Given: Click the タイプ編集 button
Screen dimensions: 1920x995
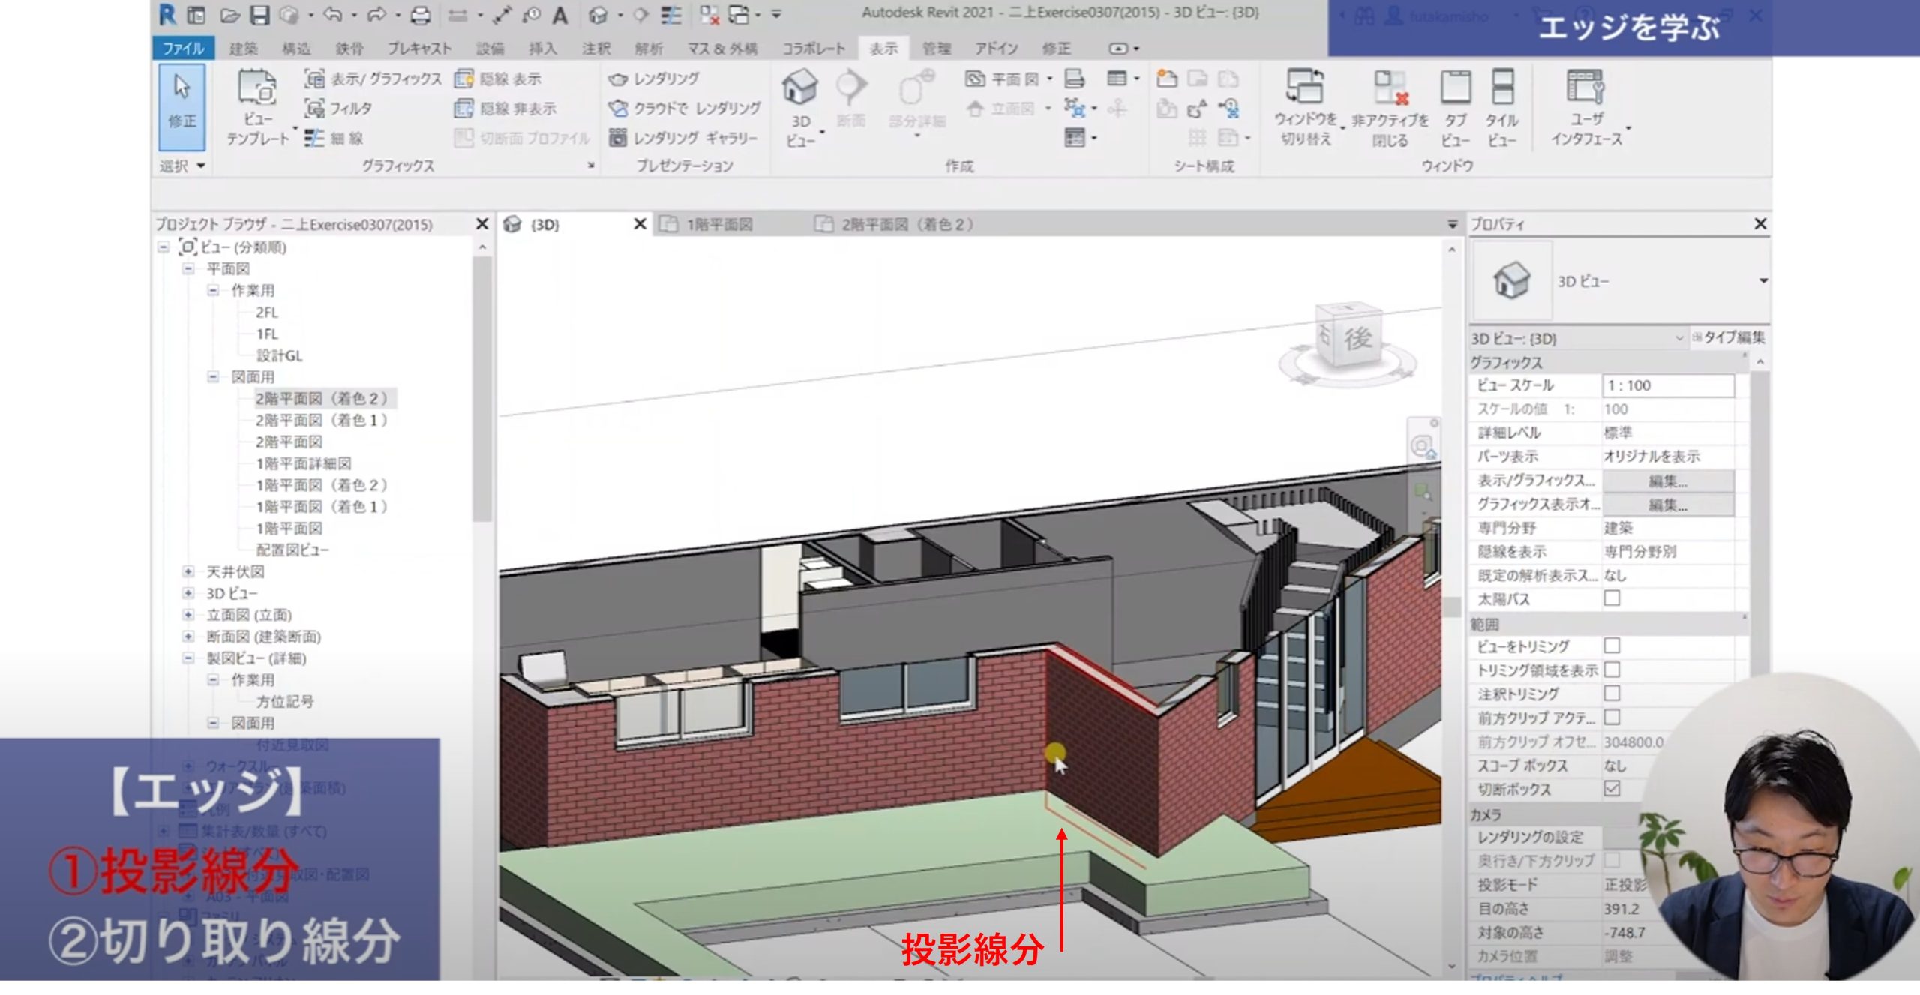Looking at the screenshot, I should coord(1729,338).
